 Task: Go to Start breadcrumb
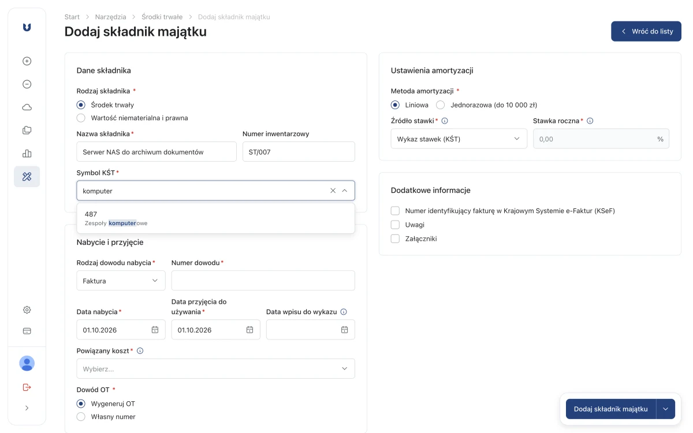point(72,17)
